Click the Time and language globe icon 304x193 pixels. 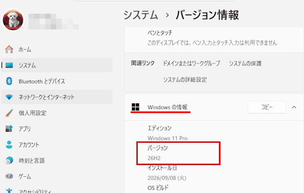(x=9, y=161)
